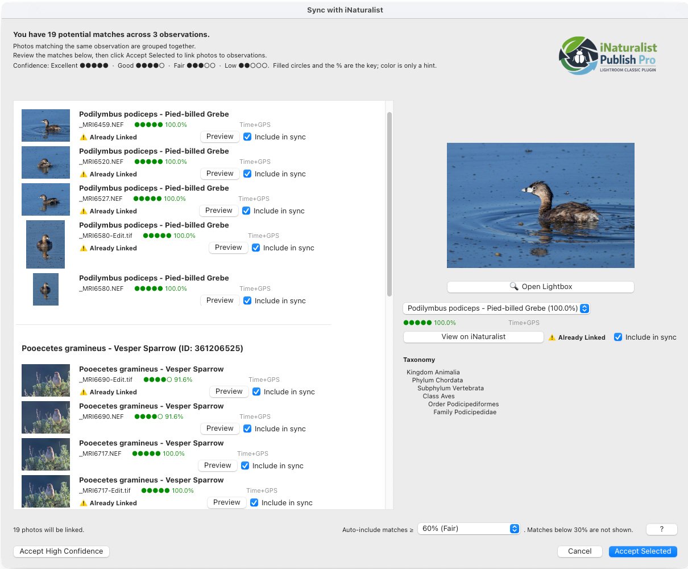Uncheck Include in sync for _MRI6717.NEF
The width and height of the screenshot is (688, 569).
[x=245, y=465]
